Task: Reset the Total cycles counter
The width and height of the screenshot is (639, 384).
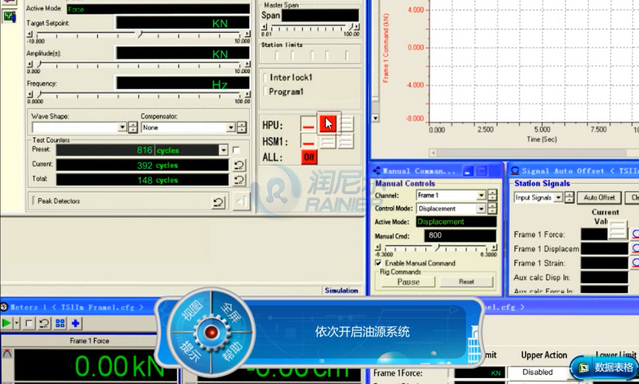Action: 239,180
